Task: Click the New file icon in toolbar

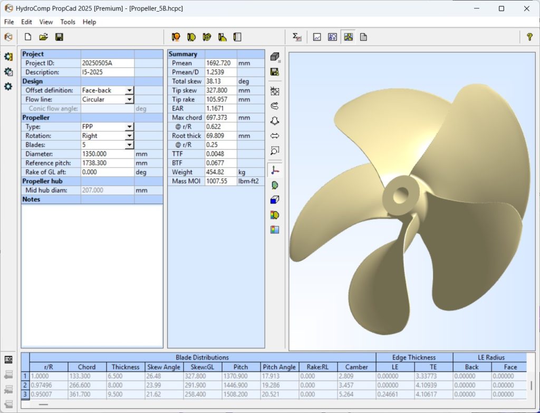Action: [x=28, y=37]
